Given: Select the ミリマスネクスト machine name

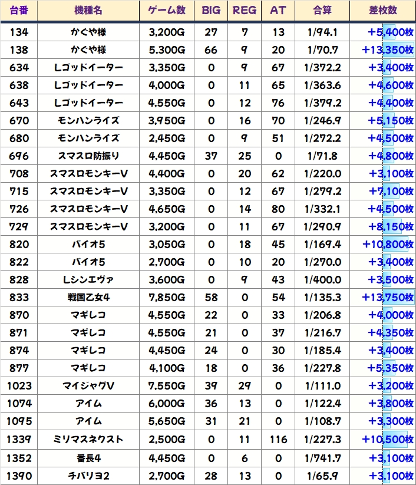Looking at the screenshot, I should (x=88, y=440).
